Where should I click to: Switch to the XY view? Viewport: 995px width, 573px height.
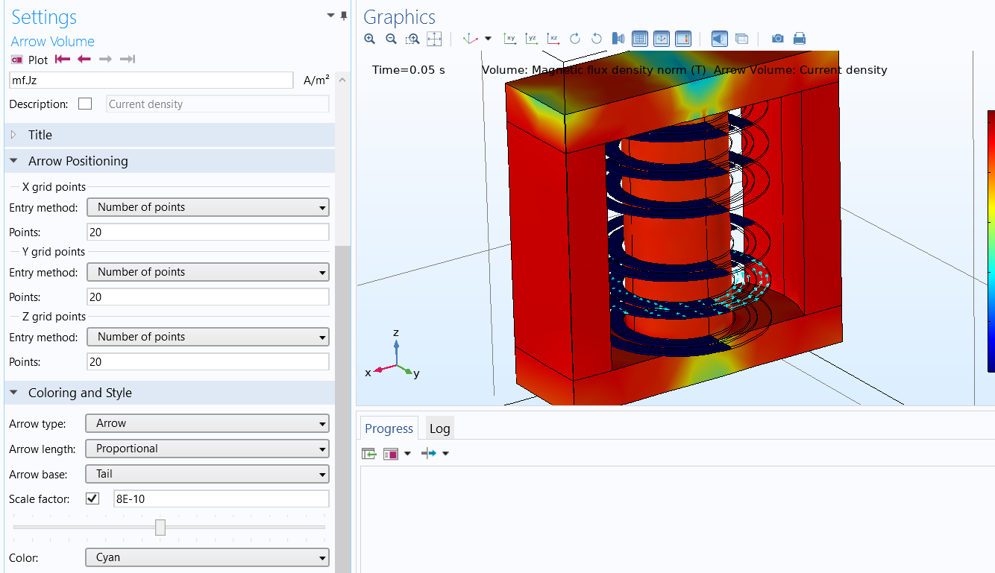[510, 39]
